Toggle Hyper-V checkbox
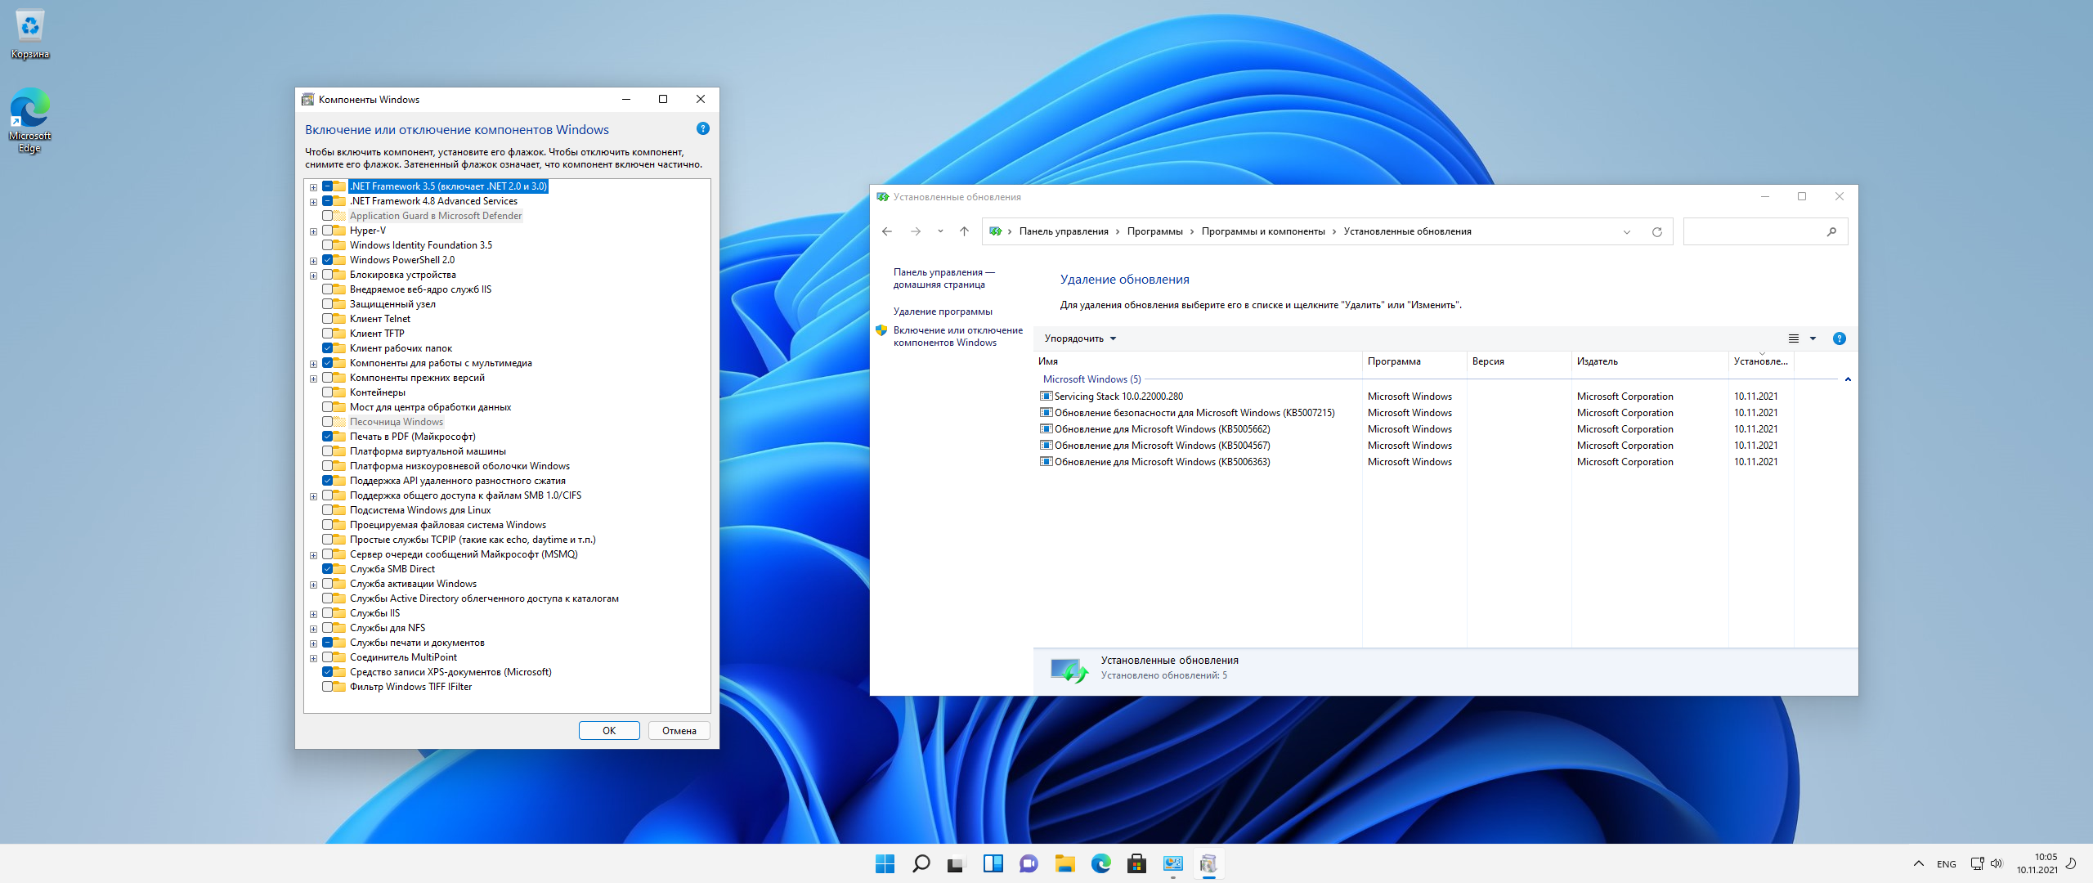This screenshot has width=2093, height=883. click(327, 231)
